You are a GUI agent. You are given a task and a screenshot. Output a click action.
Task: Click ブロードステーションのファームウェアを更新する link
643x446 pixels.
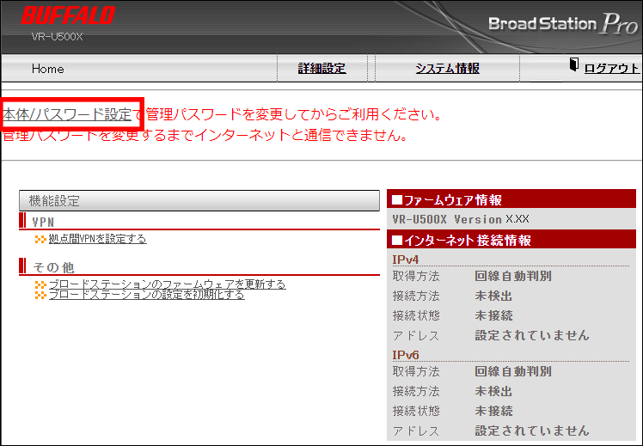168,284
